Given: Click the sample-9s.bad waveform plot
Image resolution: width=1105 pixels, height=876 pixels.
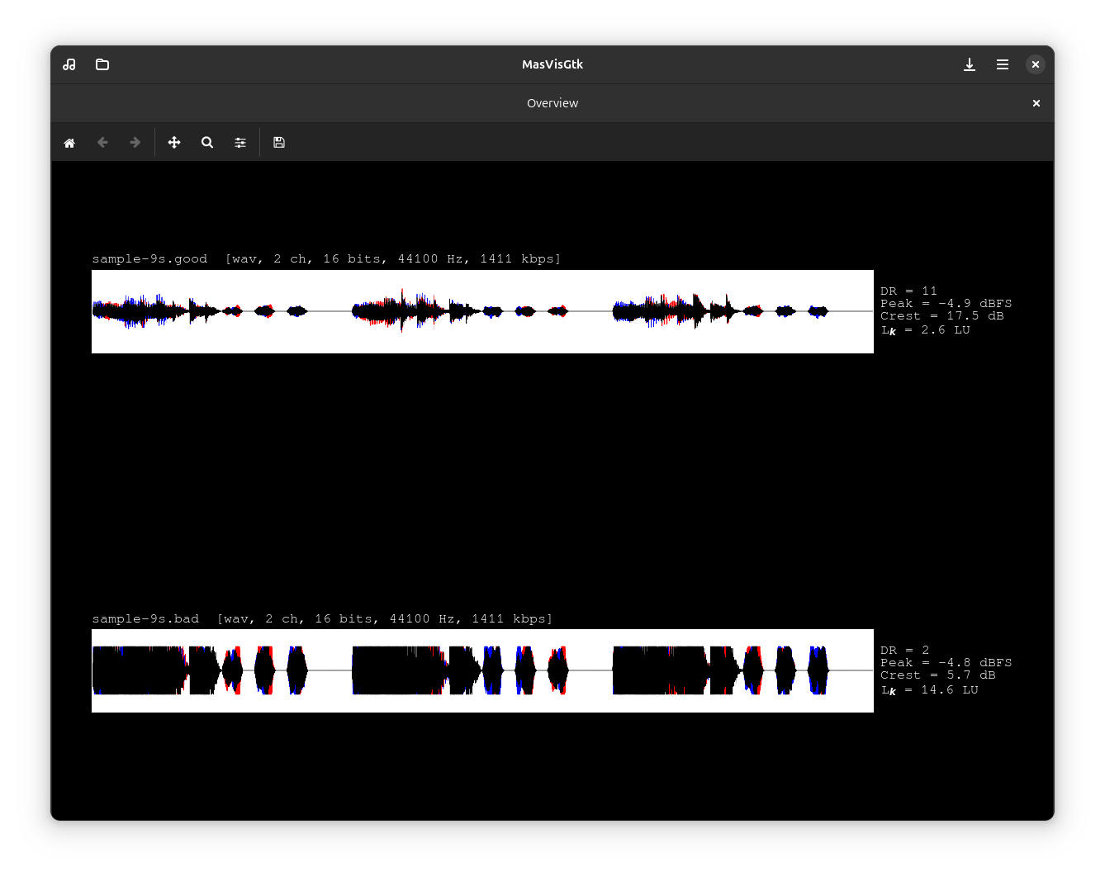Looking at the screenshot, I should pyautogui.click(x=482, y=670).
